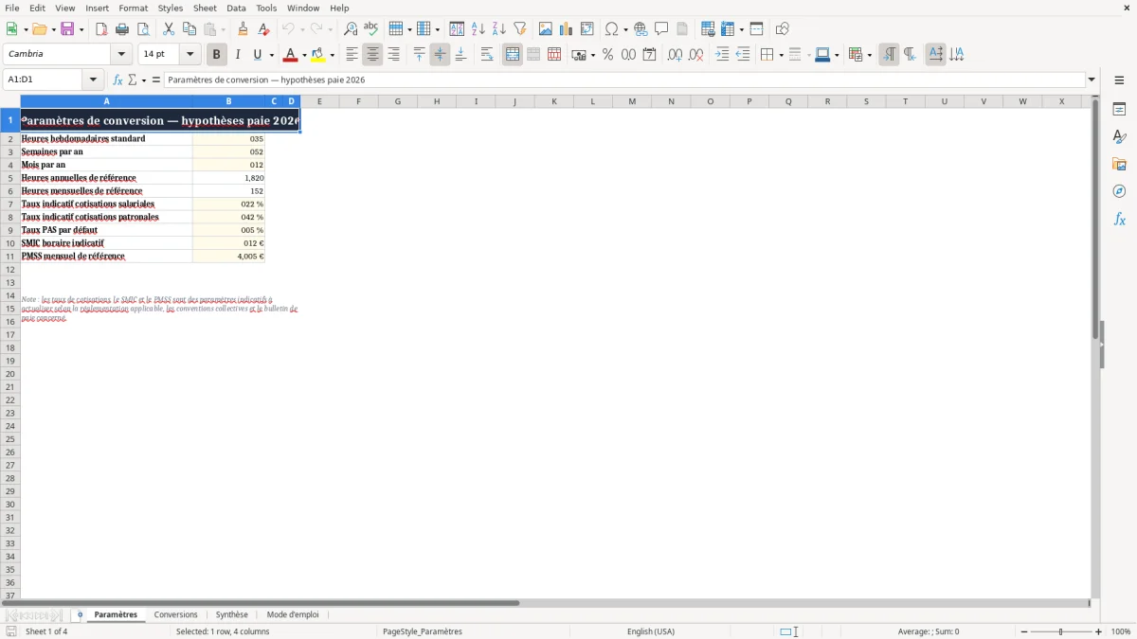Open the Export as PDF tool

pos(101,29)
